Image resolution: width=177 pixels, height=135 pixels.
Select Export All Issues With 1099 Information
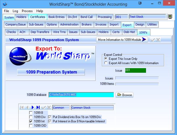click(106, 63)
